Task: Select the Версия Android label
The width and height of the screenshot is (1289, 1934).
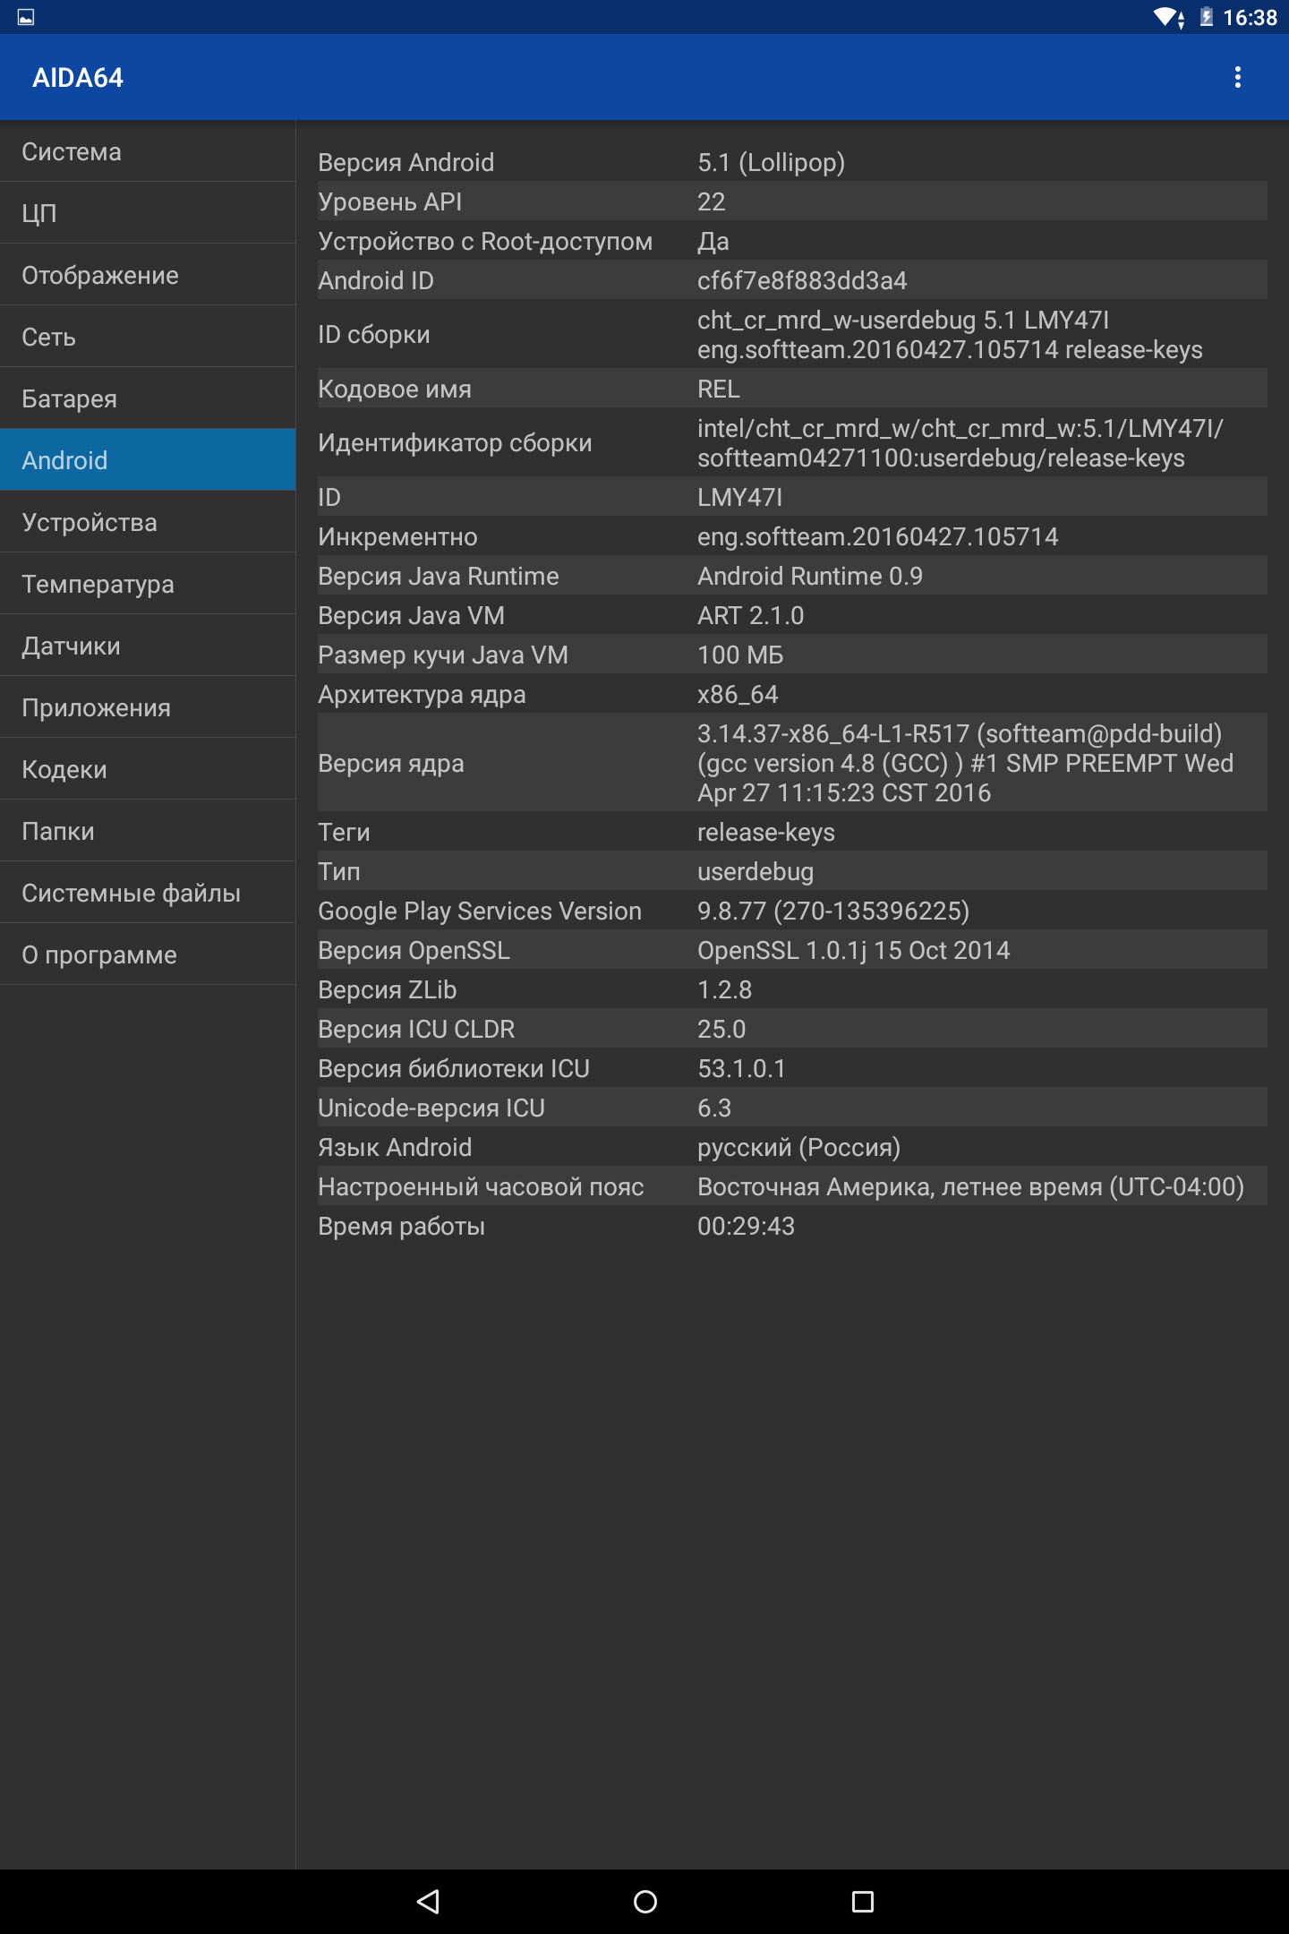Action: (405, 162)
